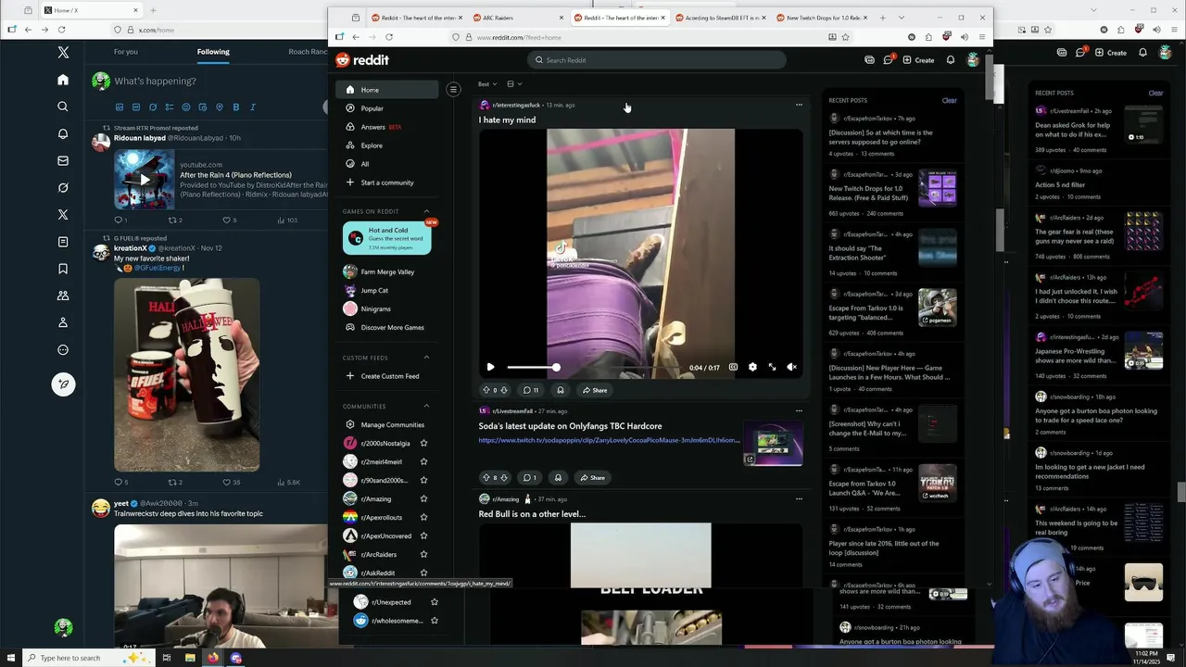Screen dimensions: 1186x667
Task: Open video settings gear in Reddit player
Action: pyautogui.click(x=752, y=367)
